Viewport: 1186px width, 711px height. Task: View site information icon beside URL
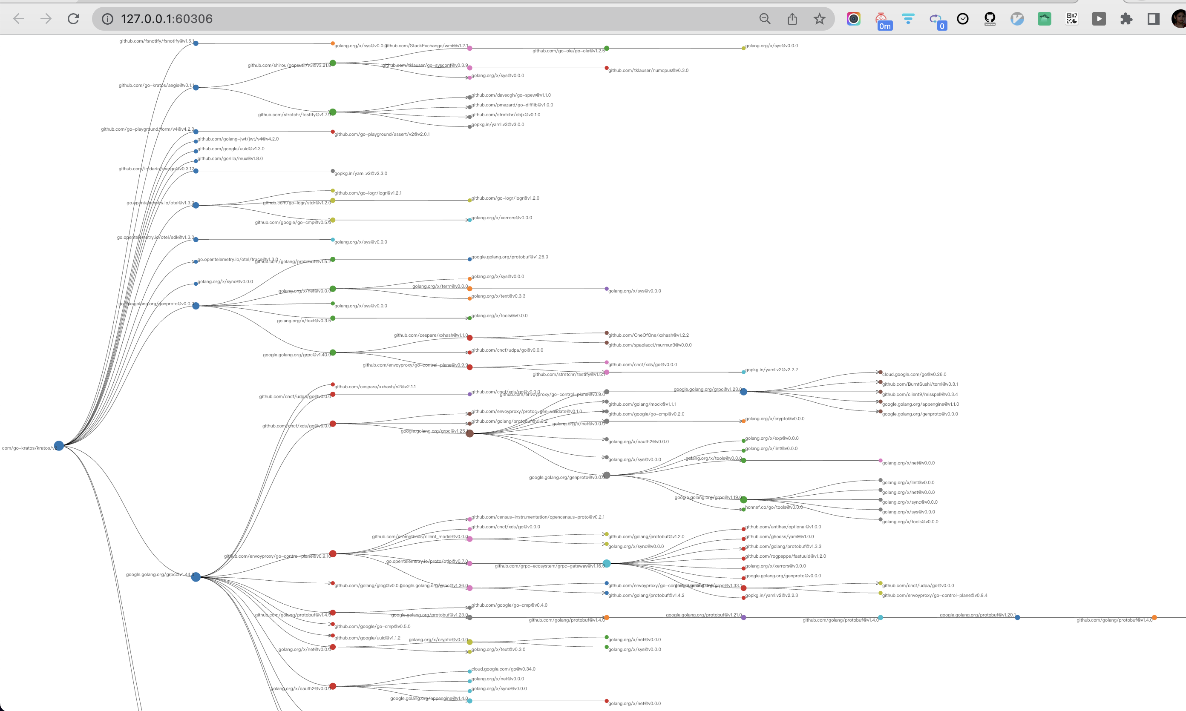pyautogui.click(x=107, y=19)
